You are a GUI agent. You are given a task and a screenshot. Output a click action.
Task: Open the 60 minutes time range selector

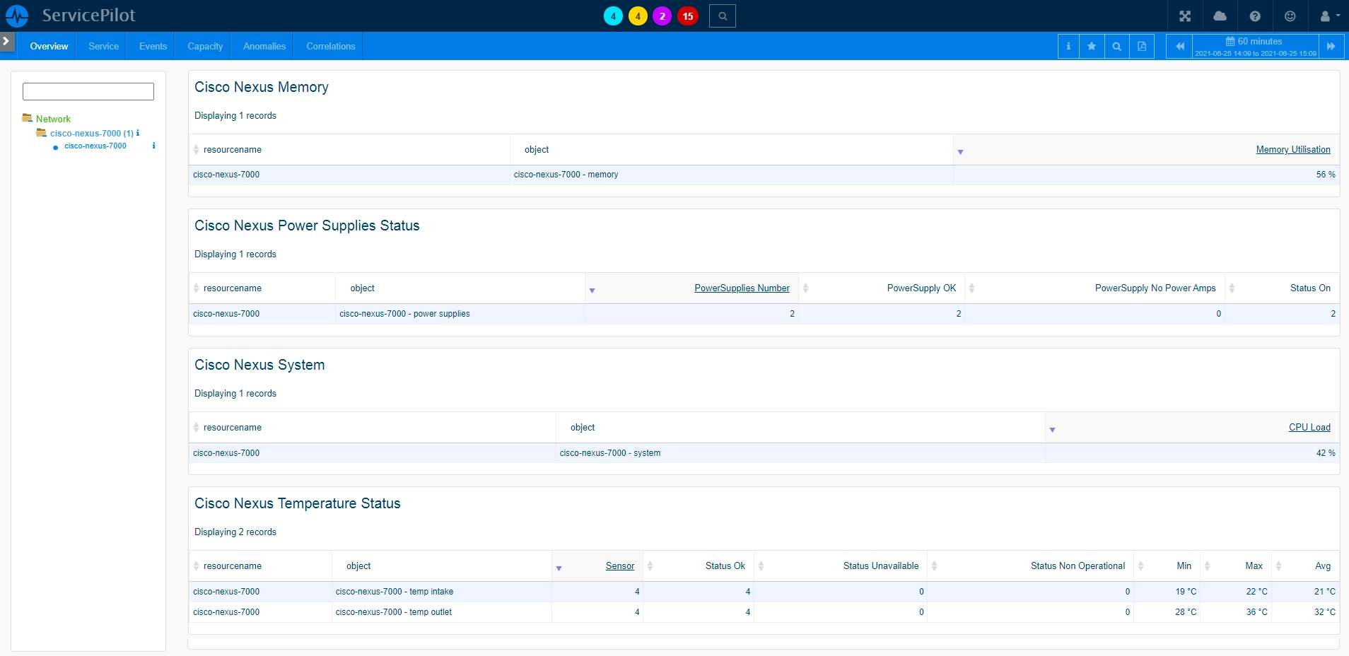(1256, 46)
